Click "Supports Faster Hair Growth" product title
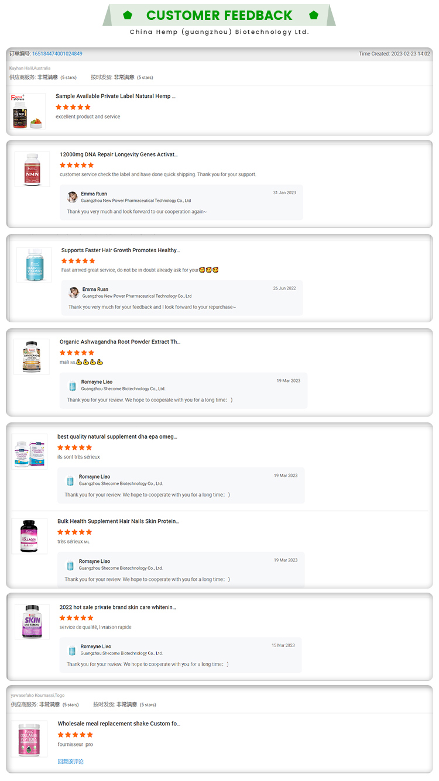 coord(120,250)
